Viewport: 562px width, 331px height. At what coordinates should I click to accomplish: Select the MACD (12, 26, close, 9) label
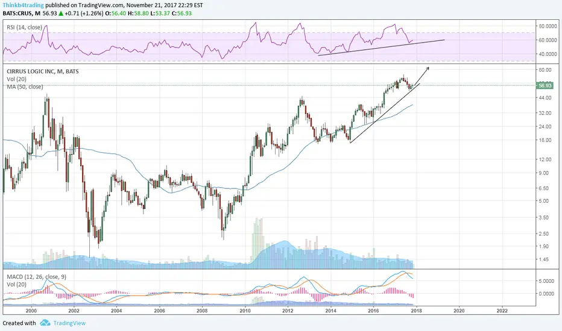tap(36, 277)
